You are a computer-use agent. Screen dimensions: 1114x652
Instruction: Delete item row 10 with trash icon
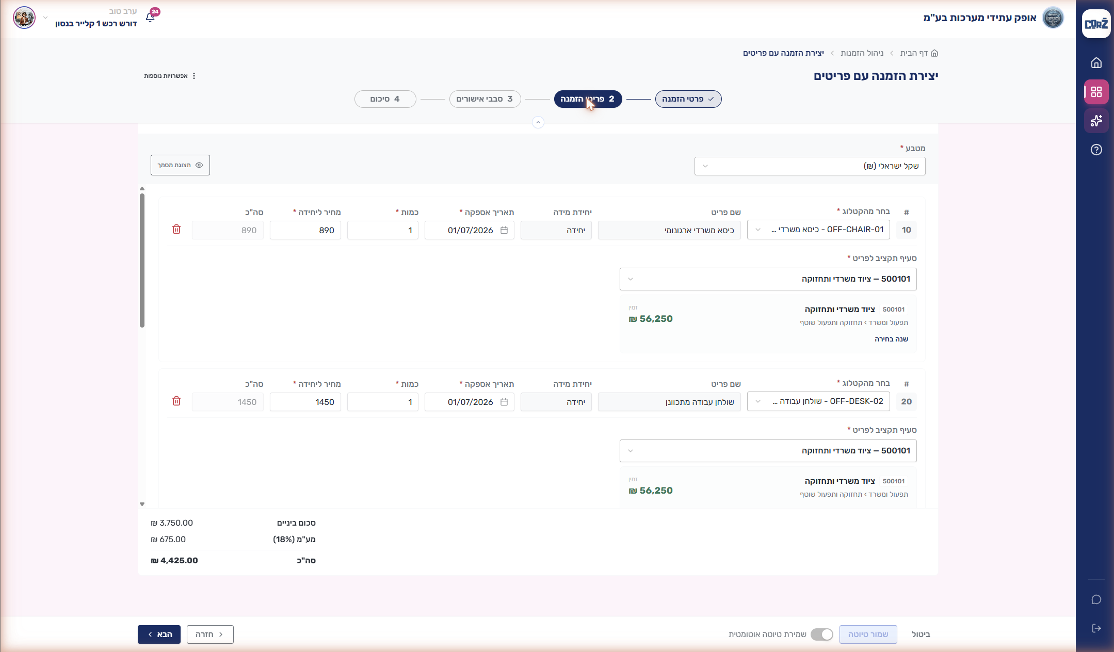point(176,230)
